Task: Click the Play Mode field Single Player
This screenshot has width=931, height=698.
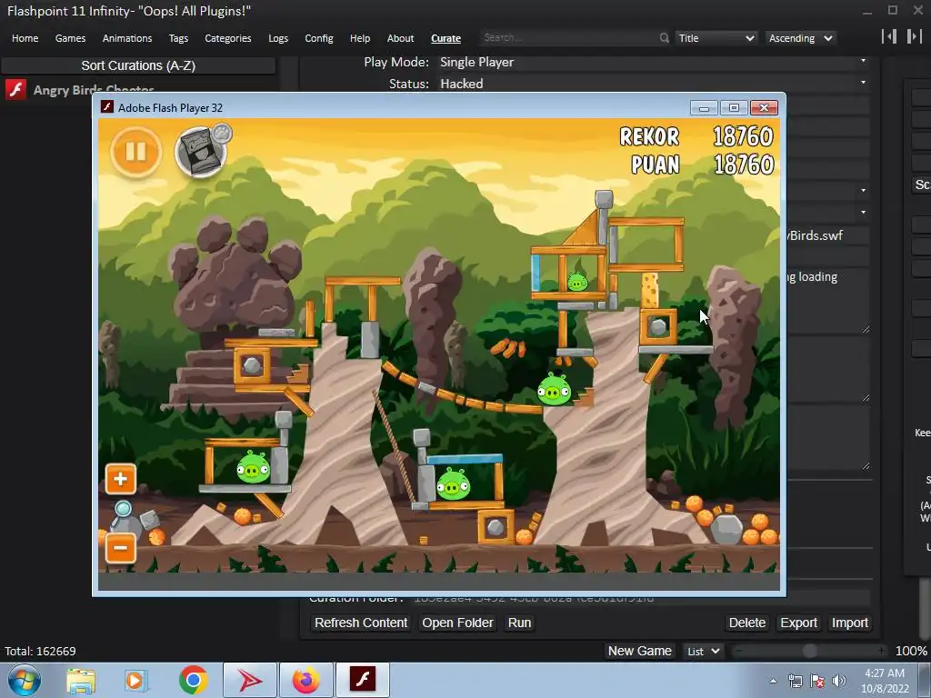Action: 652,62
